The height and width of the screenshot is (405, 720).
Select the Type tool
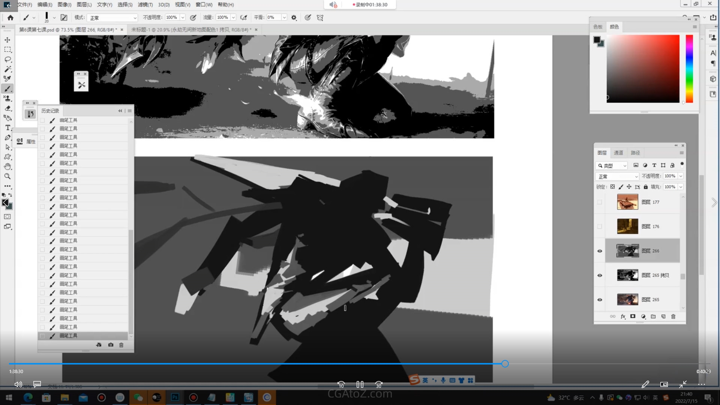(x=7, y=127)
